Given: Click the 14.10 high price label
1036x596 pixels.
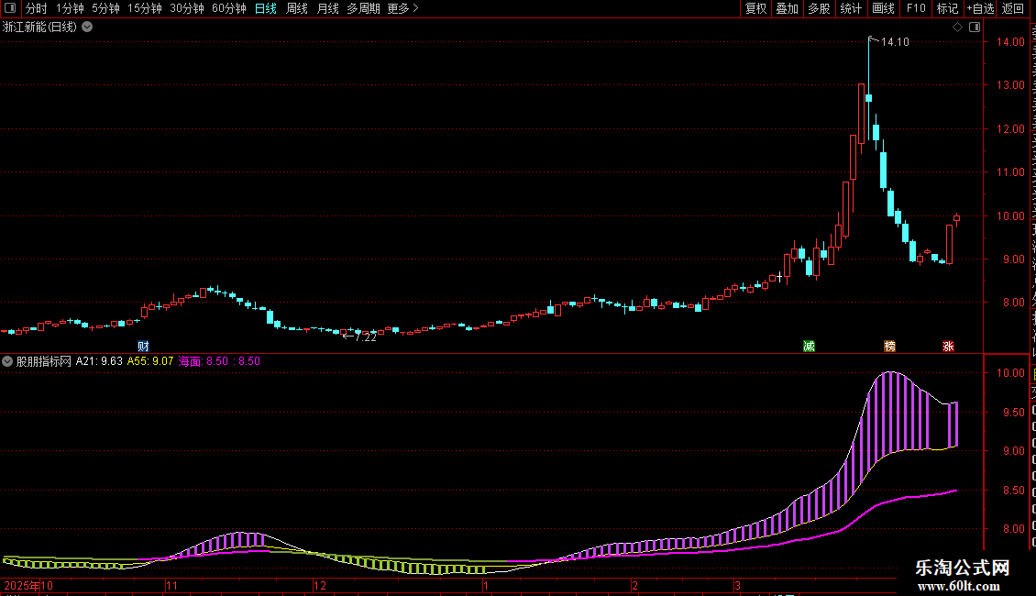Looking at the screenshot, I should click(x=895, y=42).
